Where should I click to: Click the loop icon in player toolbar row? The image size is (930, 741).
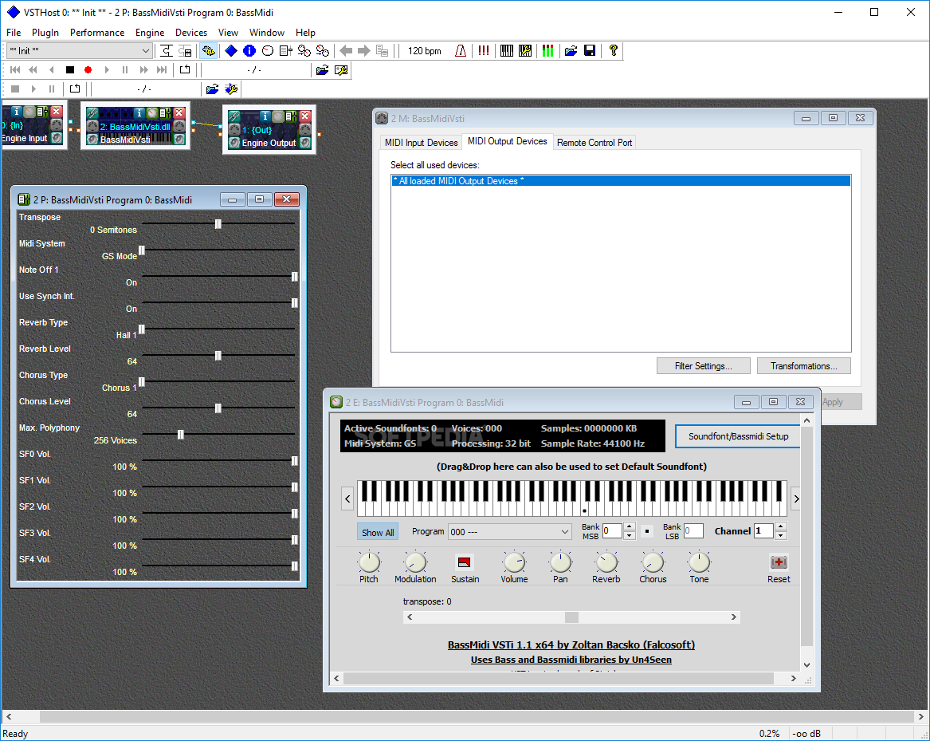pos(184,70)
